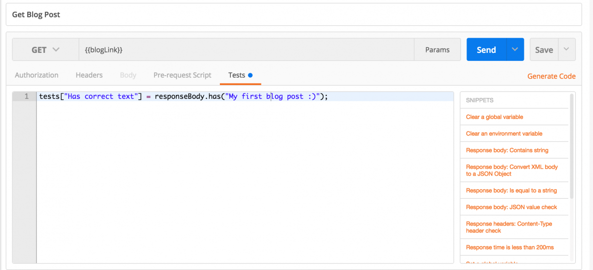Switch to the Body tab
This screenshot has height=270, width=593.
tap(128, 75)
